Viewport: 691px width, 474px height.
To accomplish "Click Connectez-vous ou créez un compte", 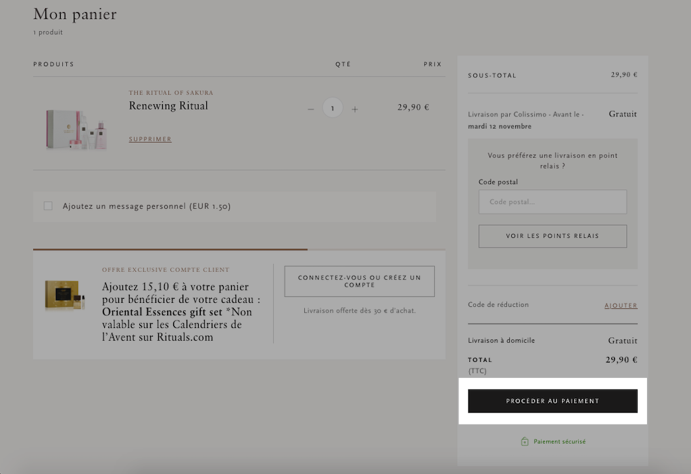I will point(359,281).
